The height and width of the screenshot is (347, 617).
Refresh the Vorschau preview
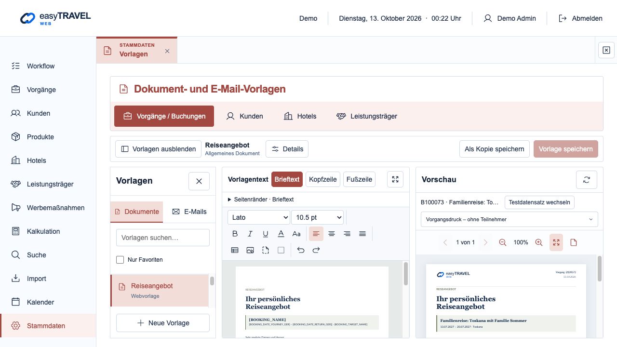click(587, 180)
